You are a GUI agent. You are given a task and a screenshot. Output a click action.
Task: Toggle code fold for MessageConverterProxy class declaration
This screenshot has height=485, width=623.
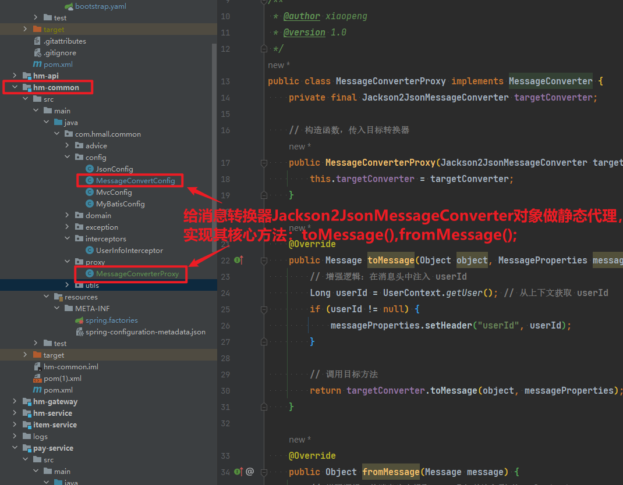(x=264, y=81)
